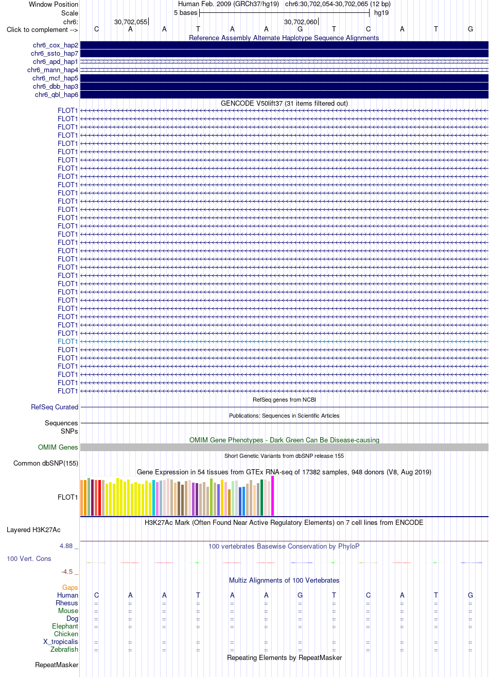This screenshot has width=489, height=677.
Task: Click the Zebrafish species label
Action: [x=64, y=650]
